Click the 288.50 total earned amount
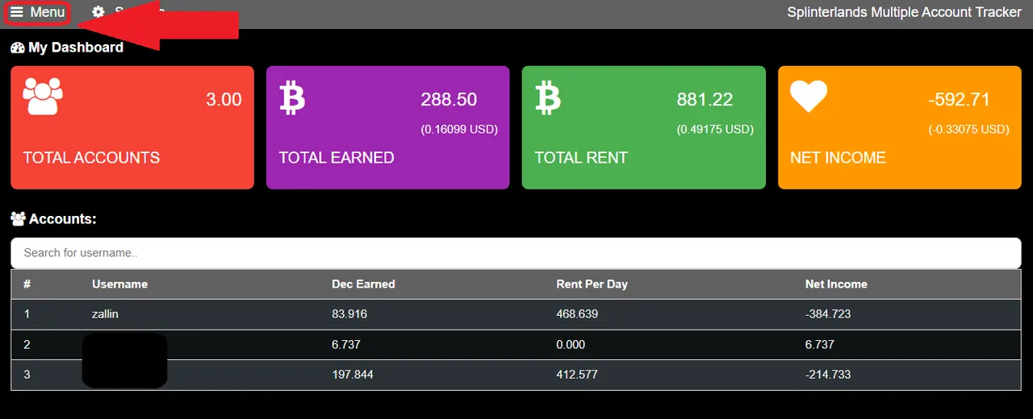Image resolution: width=1033 pixels, height=419 pixels. (449, 100)
